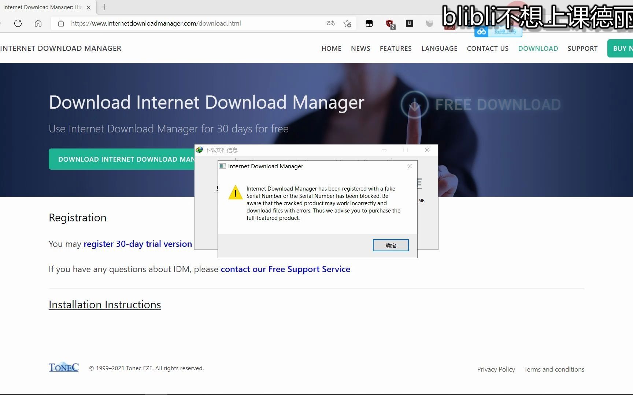
Task: Open the Terms and conditions footer link
Action: tap(554, 369)
